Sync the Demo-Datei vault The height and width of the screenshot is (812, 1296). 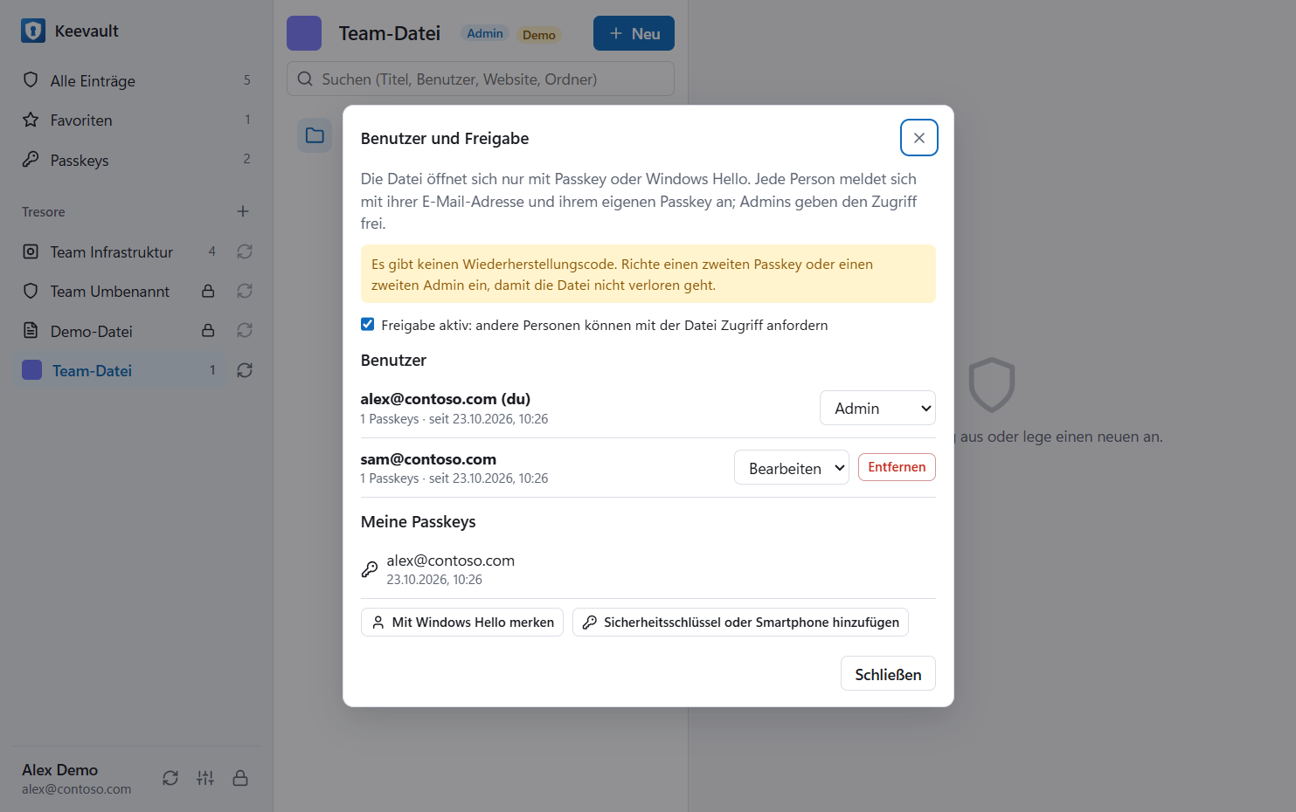[245, 331]
